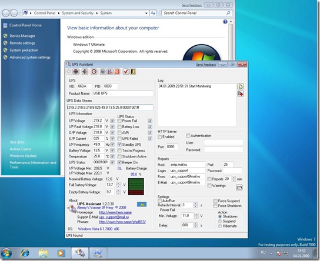The width and height of the screenshot is (320, 261).
Task: Click the blue document toolbar icon
Action: [x=103, y=72]
